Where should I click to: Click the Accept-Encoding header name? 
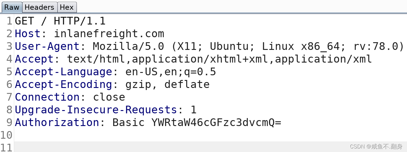(x=64, y=85)
